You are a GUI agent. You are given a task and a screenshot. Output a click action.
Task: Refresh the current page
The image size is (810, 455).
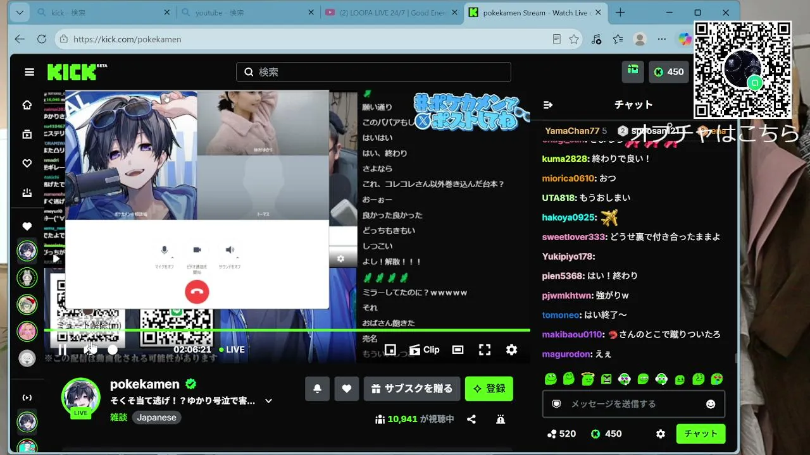[42, 39]
